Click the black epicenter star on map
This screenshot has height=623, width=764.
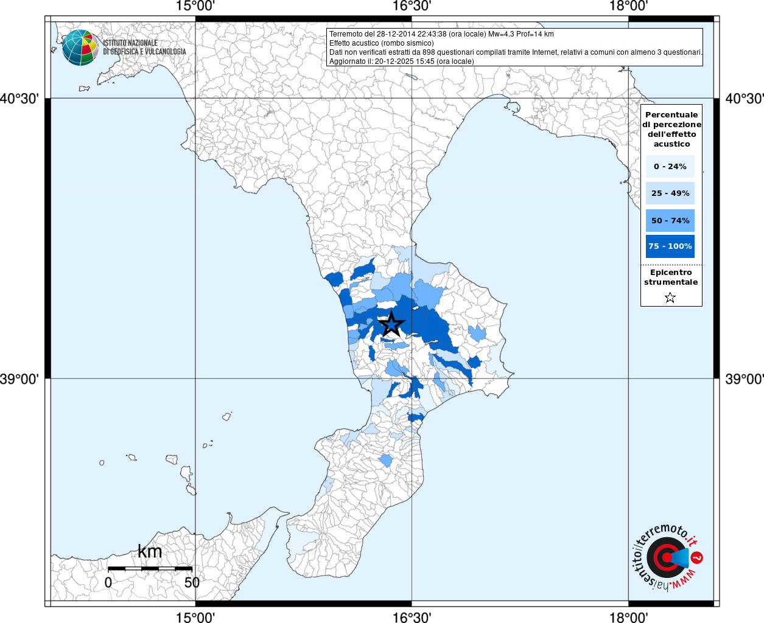click(x=391, y=324)
